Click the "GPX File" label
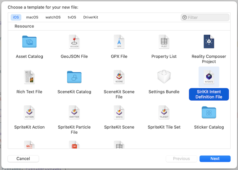 pyautogui.click(x=119, y=56)
